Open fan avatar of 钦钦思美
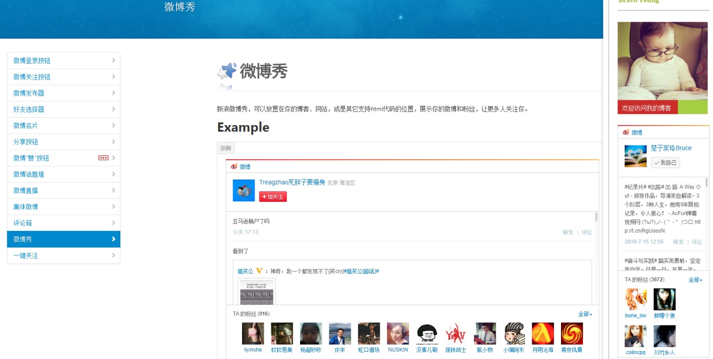The width and height of the screenshot is (713, 359). pyautogui.click(x=282, y=334)
